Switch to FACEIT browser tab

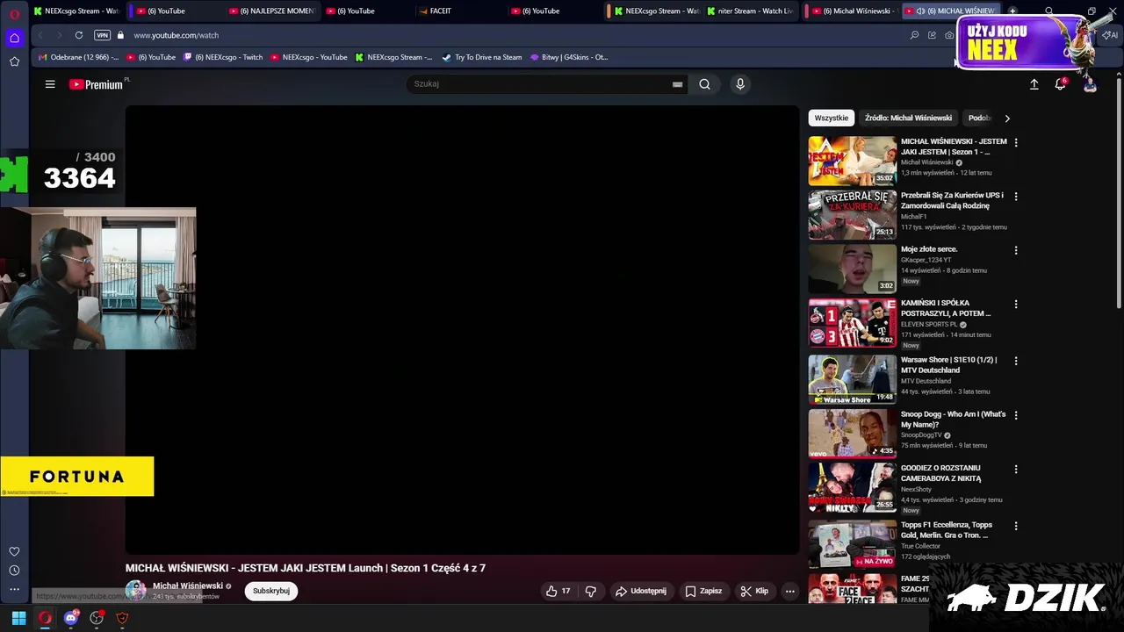(x=459, y=11)
